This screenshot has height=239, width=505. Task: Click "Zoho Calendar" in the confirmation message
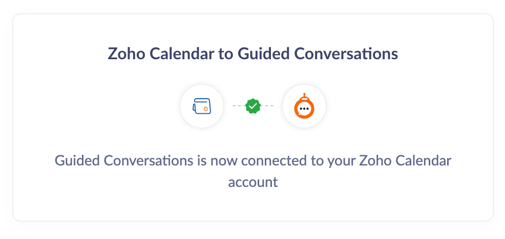[x=405, y=161]
